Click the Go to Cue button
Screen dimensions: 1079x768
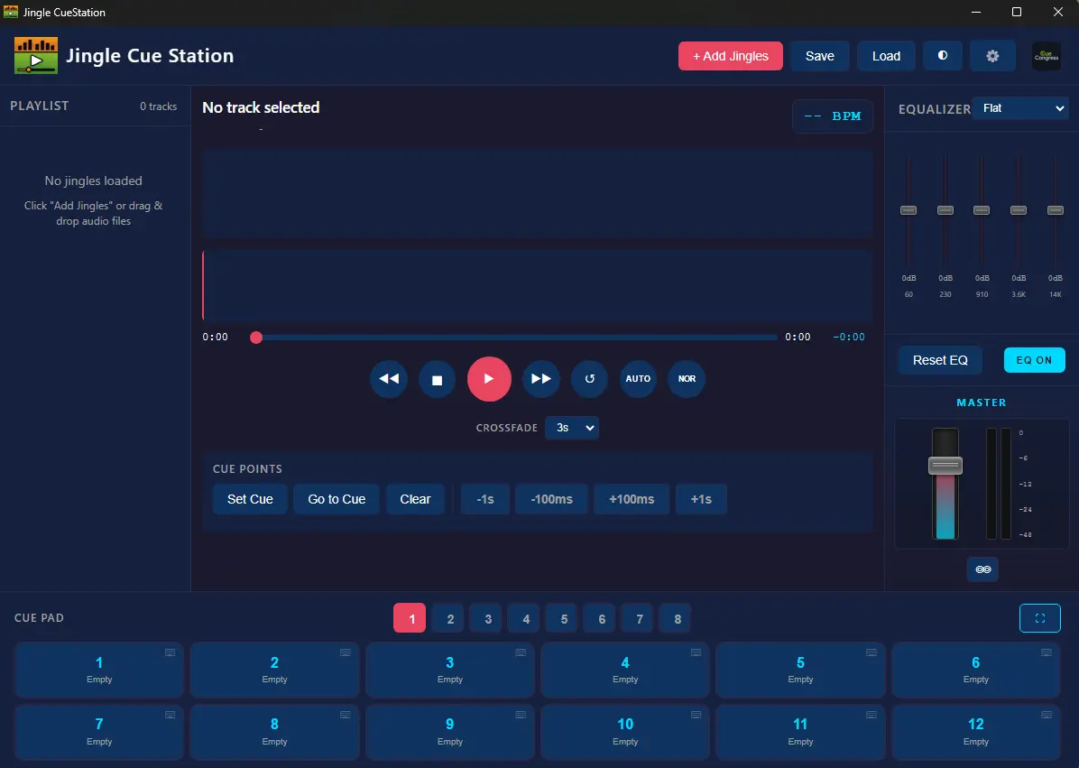pos(337,499)
